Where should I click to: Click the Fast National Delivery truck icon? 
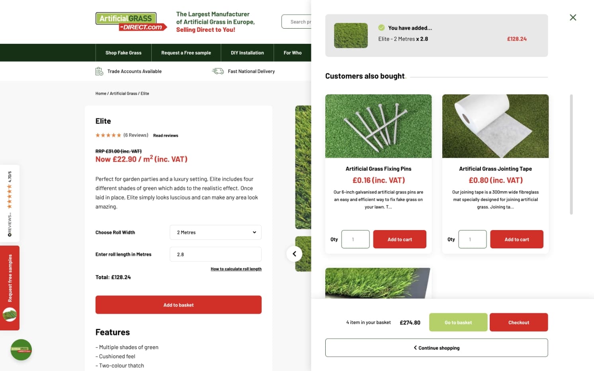(x=218, y=71)
